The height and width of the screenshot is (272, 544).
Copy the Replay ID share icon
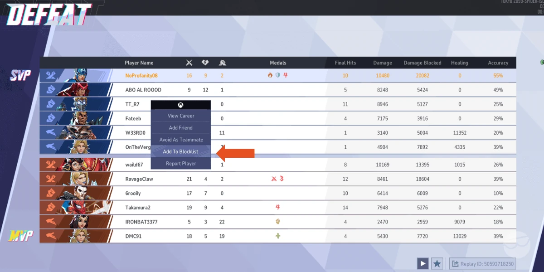coord(455,263)
